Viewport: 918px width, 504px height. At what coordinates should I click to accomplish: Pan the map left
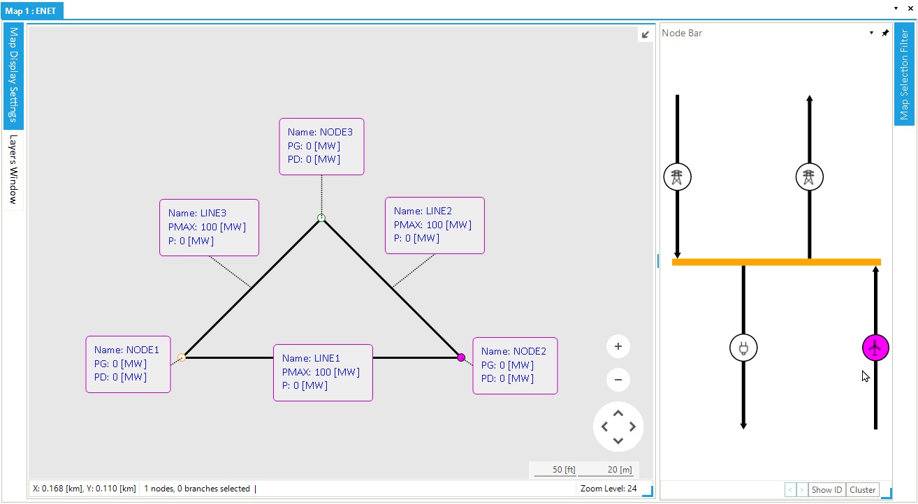tap(604, 427)
